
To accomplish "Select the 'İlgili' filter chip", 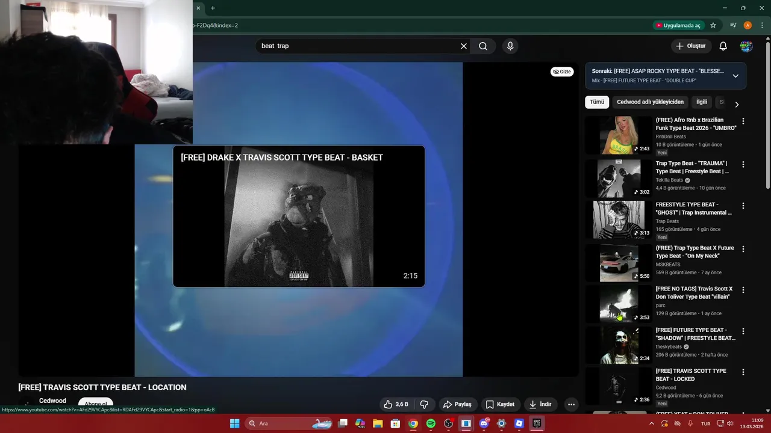I will point(702,102).
